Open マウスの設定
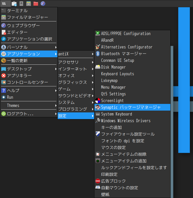This screenshot has width=193, height=198. [x=132, y=147]
